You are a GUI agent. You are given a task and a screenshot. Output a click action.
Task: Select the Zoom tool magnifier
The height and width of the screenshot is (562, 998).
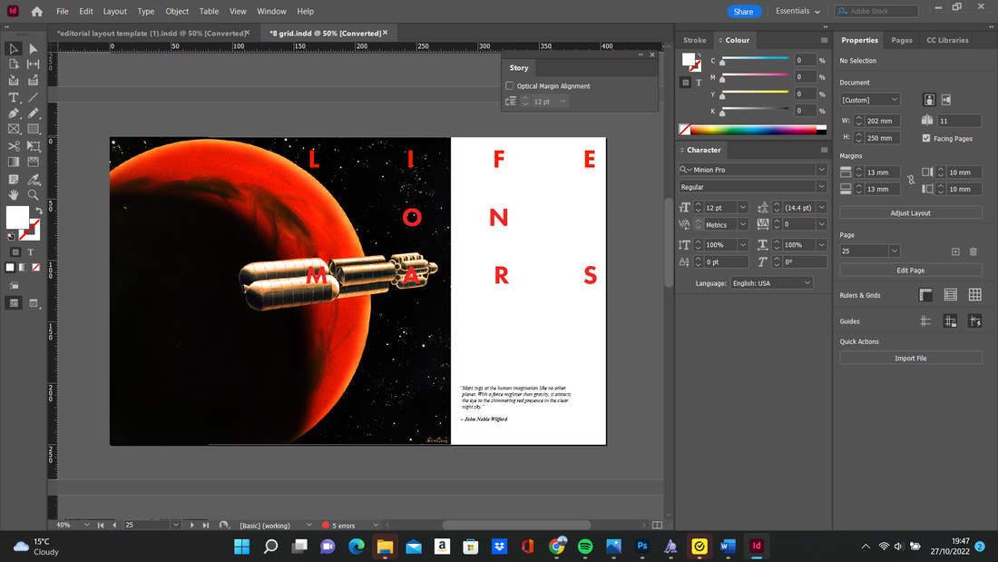tap(33, 195)
